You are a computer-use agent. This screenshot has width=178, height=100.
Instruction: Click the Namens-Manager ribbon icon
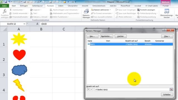[86, 14]
